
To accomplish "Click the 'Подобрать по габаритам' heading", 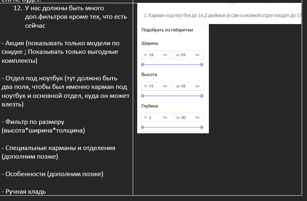I will [167, 30].
